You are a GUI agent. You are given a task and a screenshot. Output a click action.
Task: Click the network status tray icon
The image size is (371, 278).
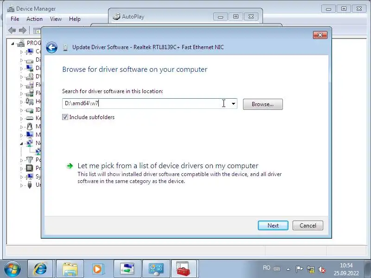pos(310,269)
